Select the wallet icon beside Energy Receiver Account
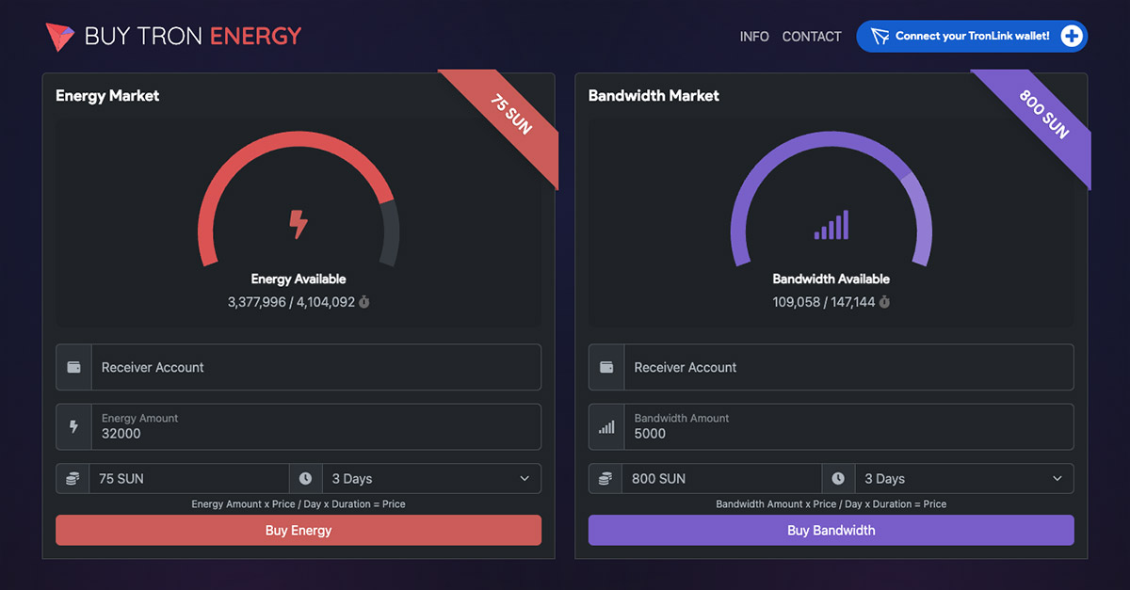This screenshot has height=590, width=1130. [x=73, y=367]
